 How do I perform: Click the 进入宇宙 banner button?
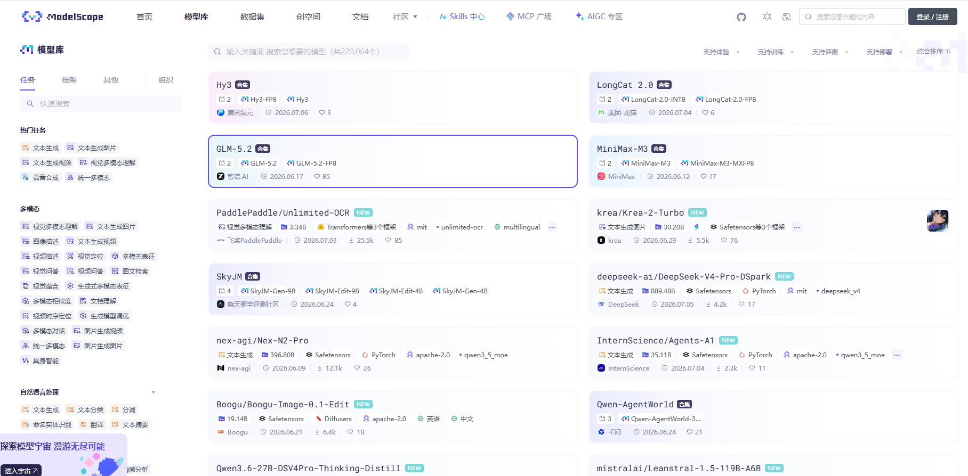click(21, 471)
